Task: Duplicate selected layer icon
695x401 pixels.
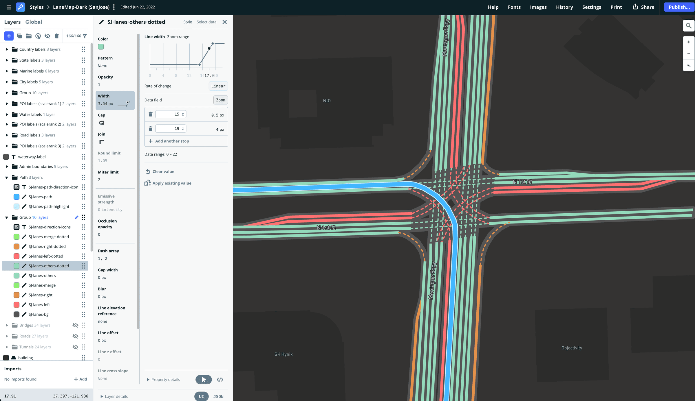Action: [x=19, y=36]
